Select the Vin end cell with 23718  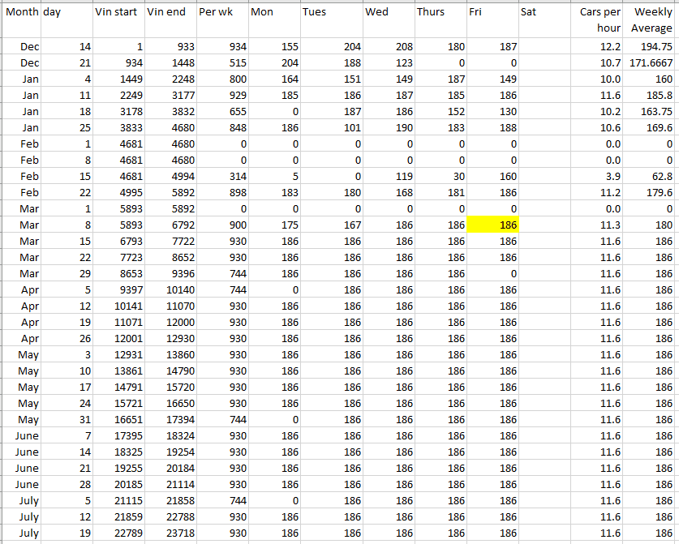[170, 533]
